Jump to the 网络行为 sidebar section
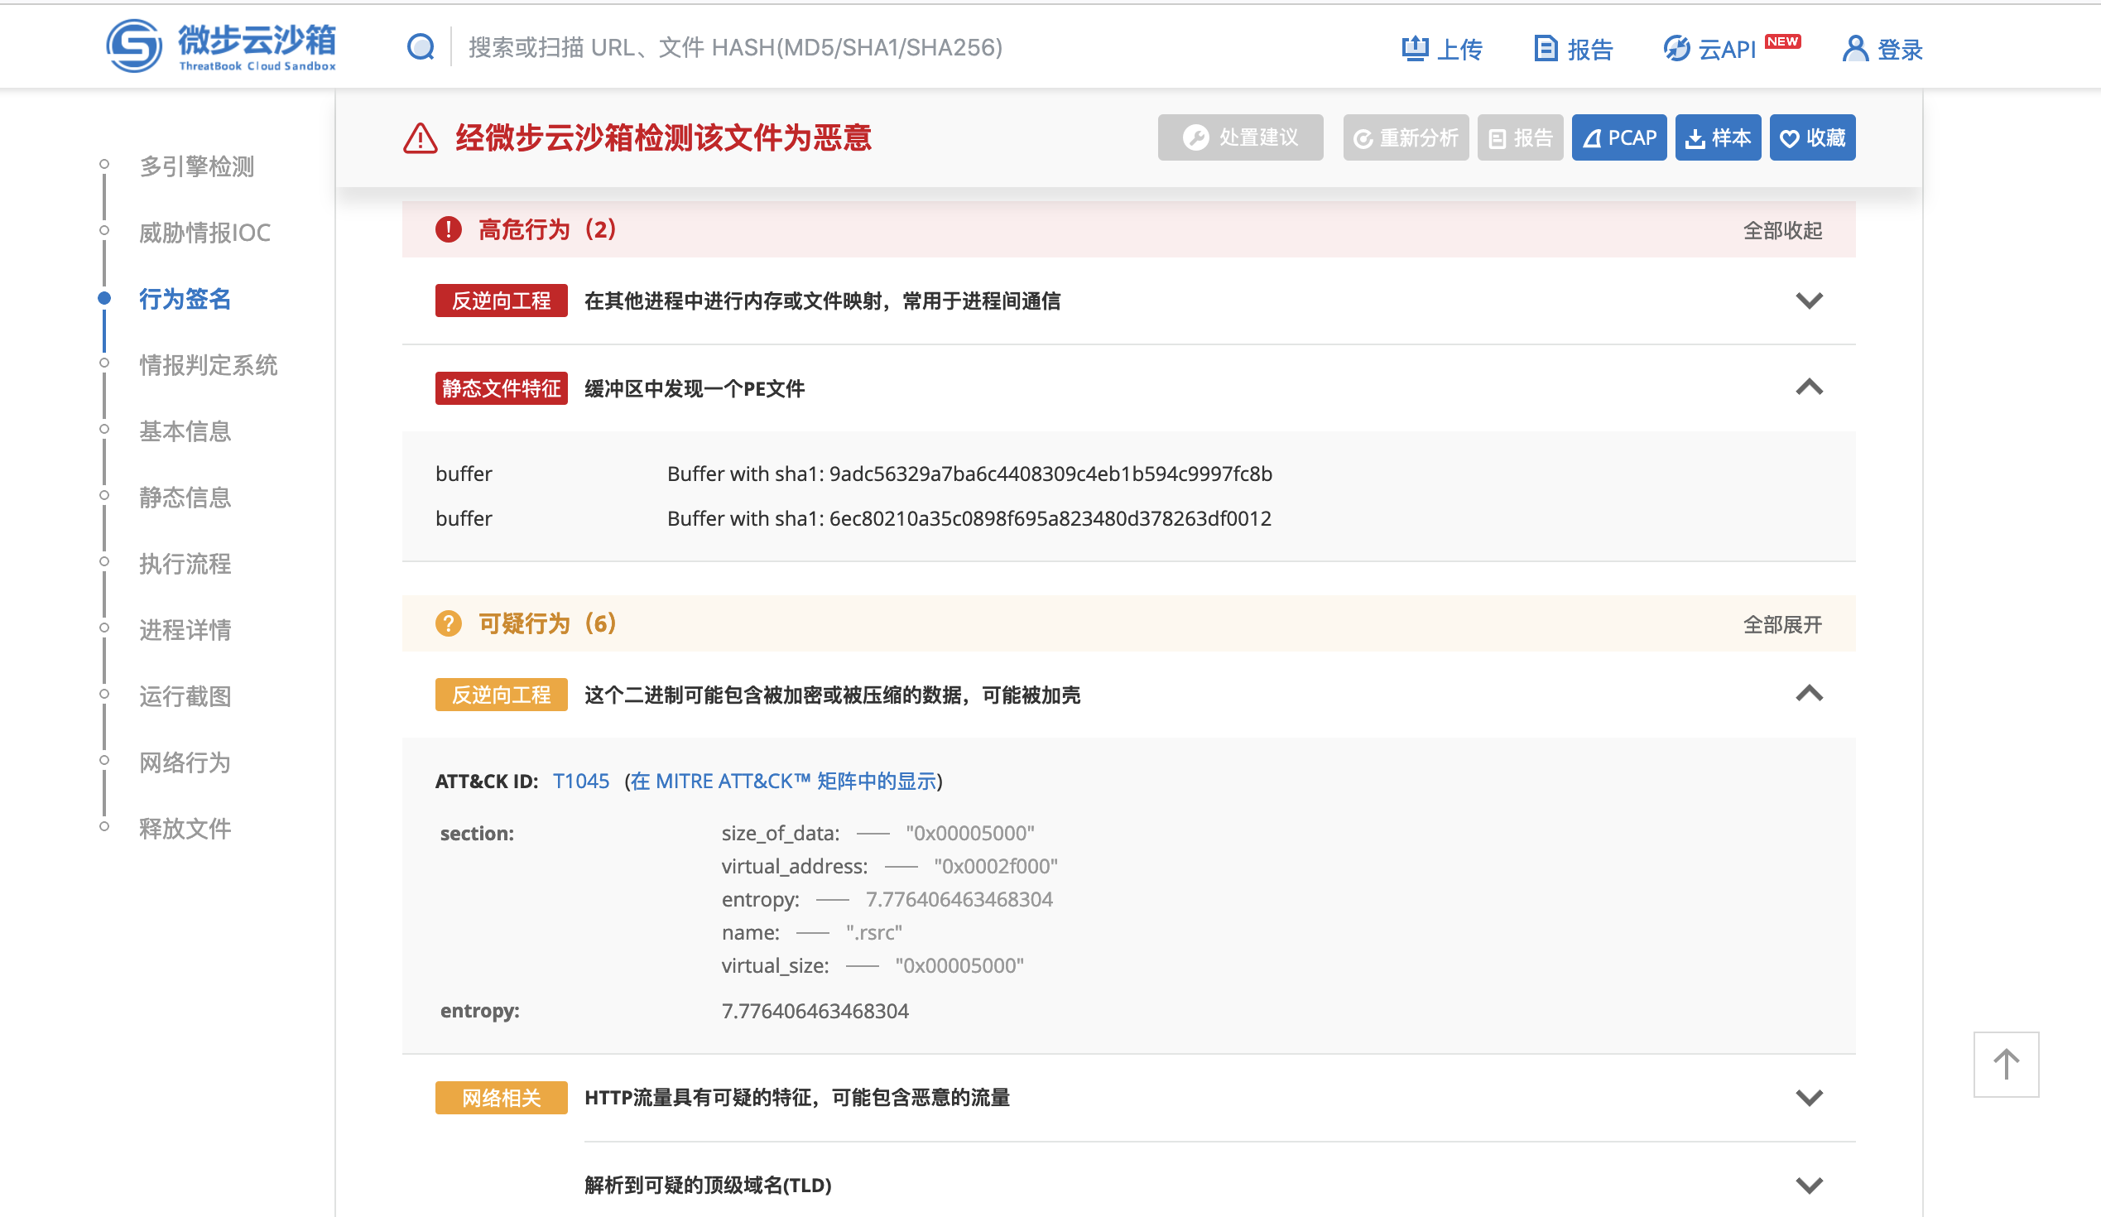This screenshot has width=2101, height=1217. point(185,762)
